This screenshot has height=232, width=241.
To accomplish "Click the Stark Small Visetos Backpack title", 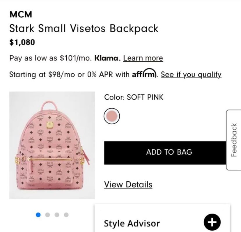I will (84, 29).
